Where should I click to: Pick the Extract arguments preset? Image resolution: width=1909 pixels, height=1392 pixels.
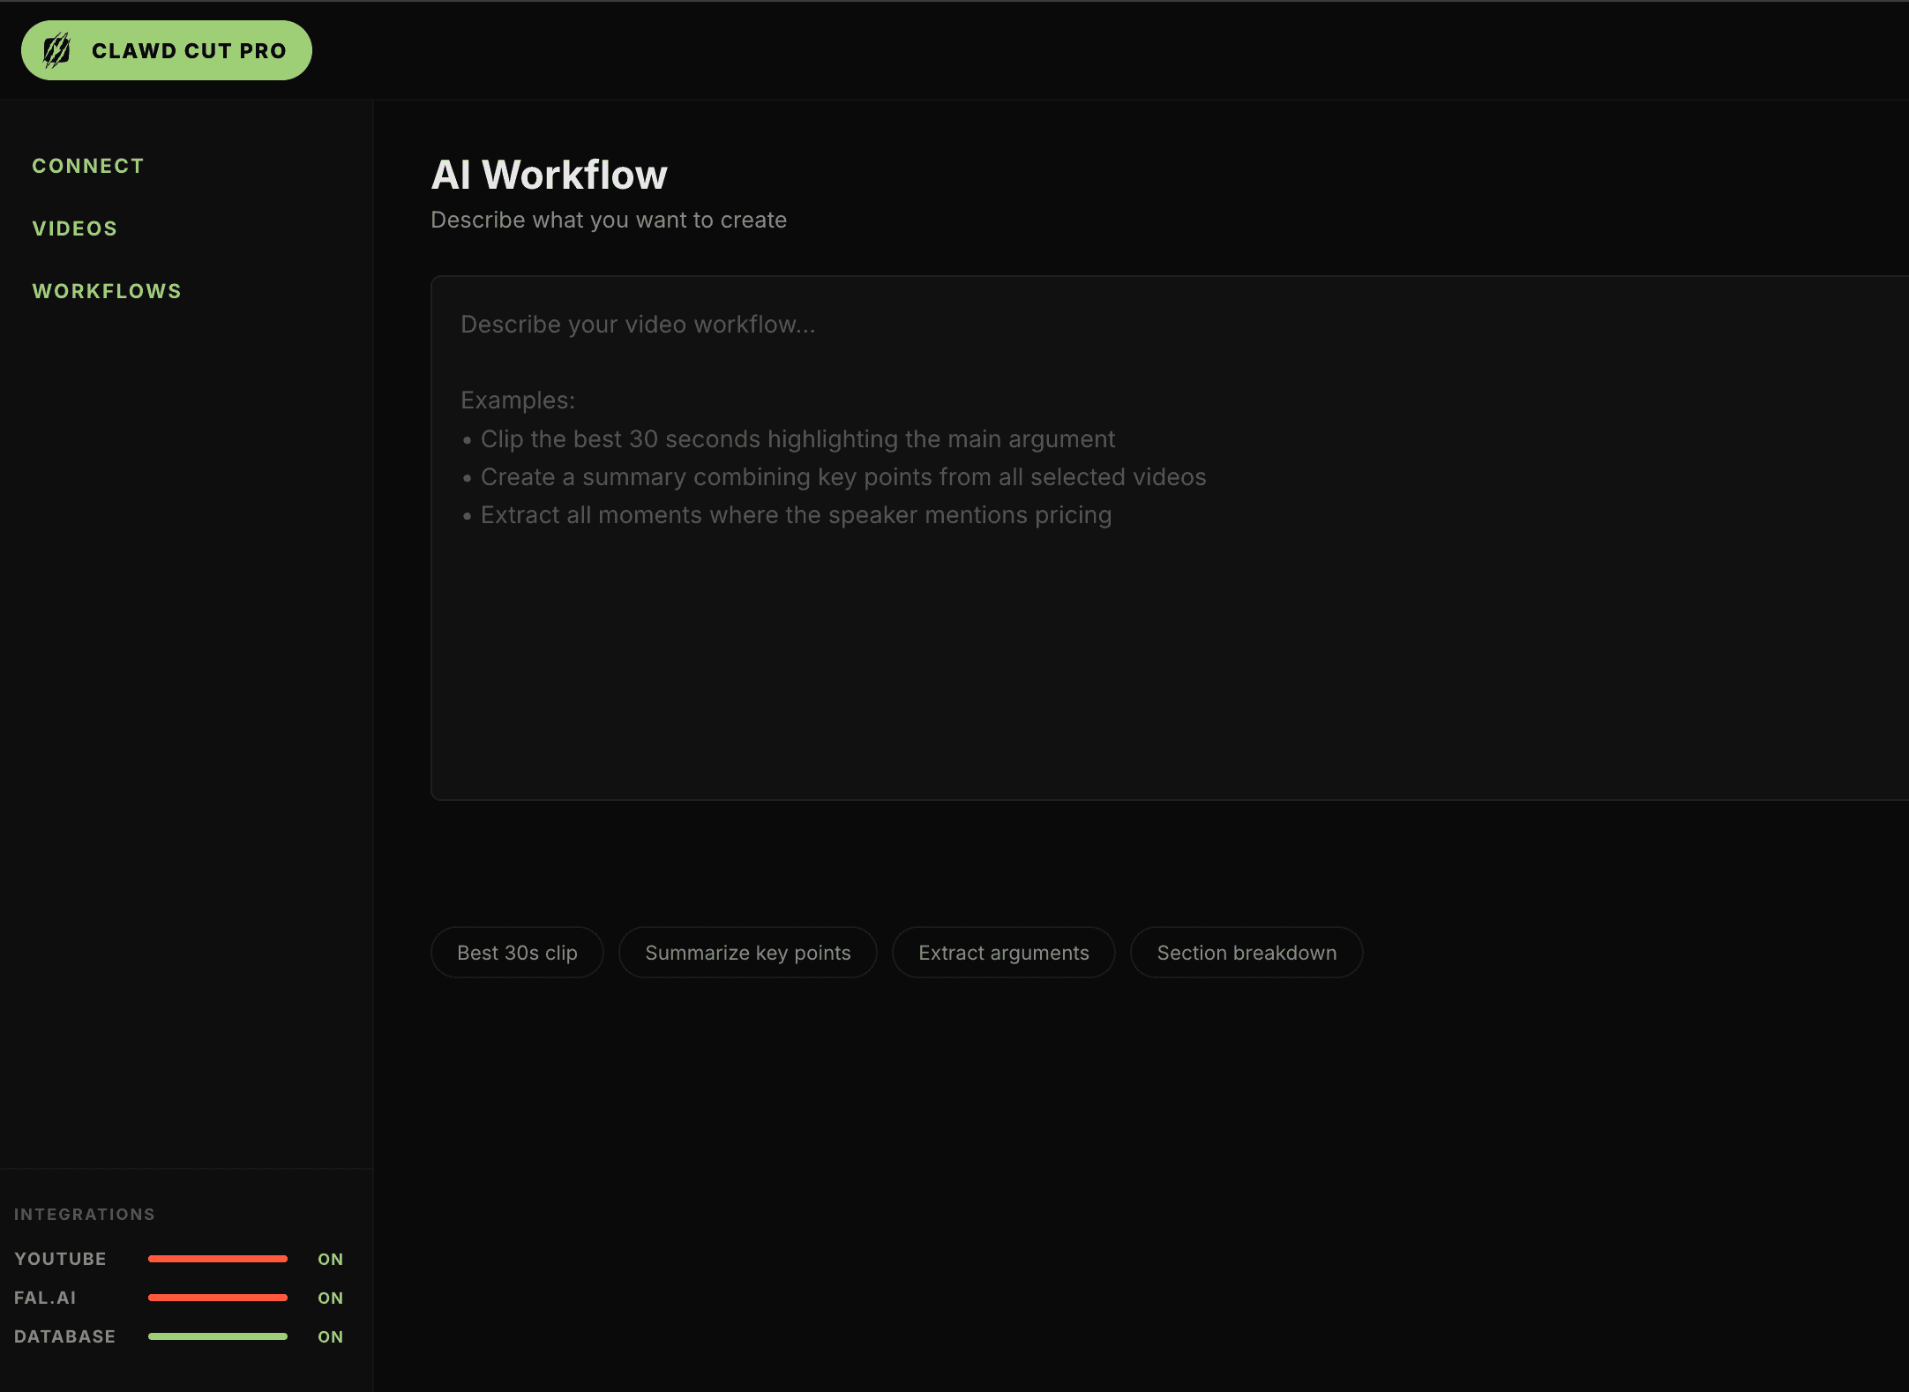tap(1004, 953)
